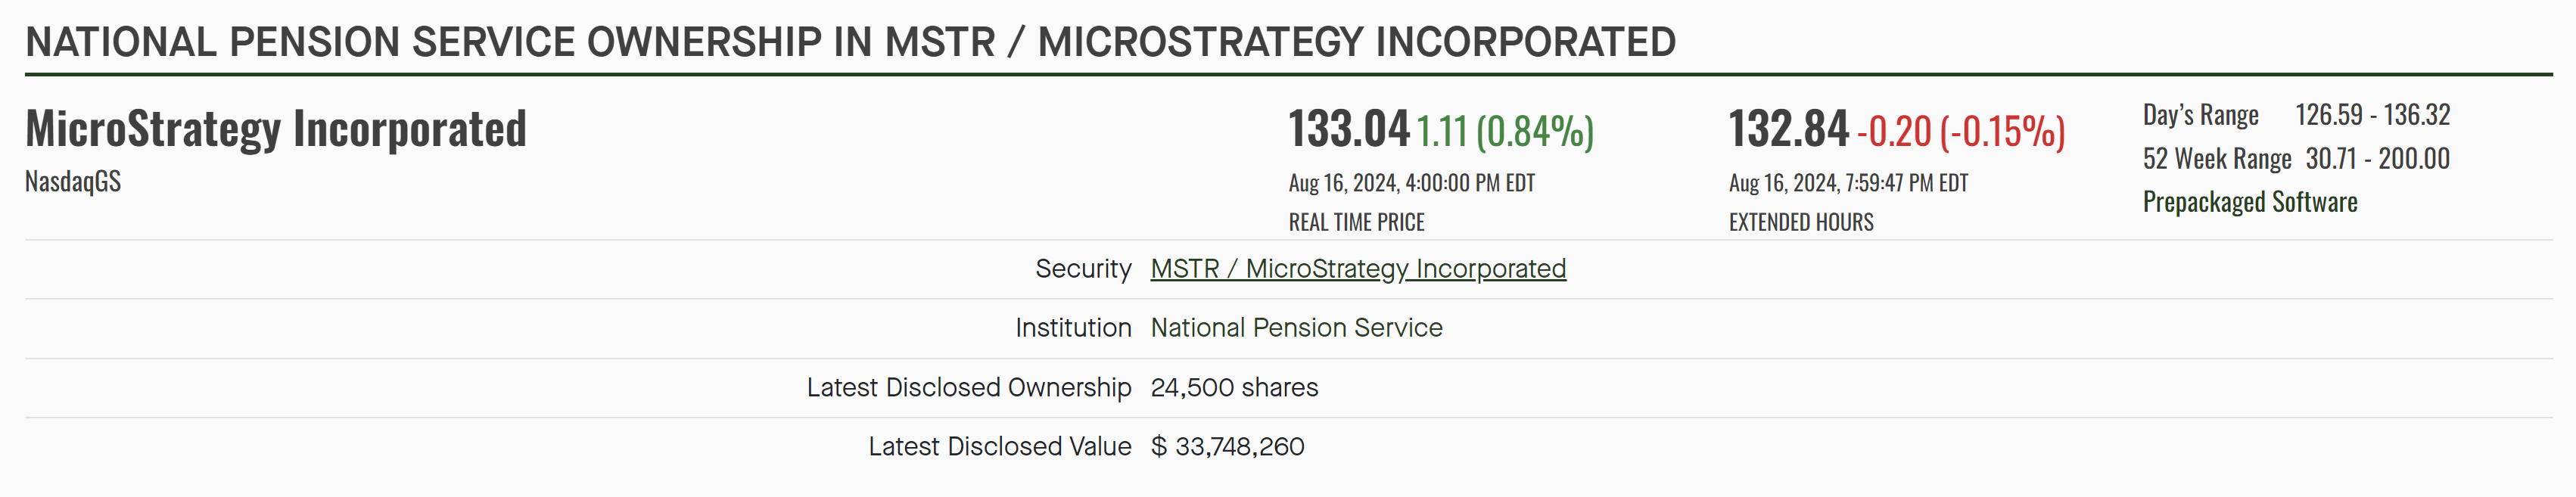Click the National Pension Service institution value
The height and width of the screenshot is (497, 2576).
pyautogui.click(x=1296, y=328)
